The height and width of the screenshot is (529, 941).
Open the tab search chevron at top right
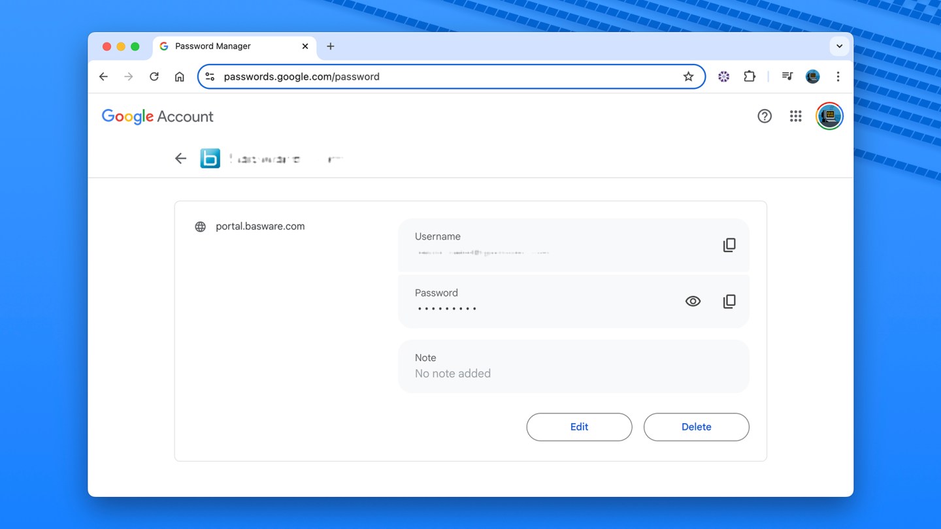(x=839, y=46)
